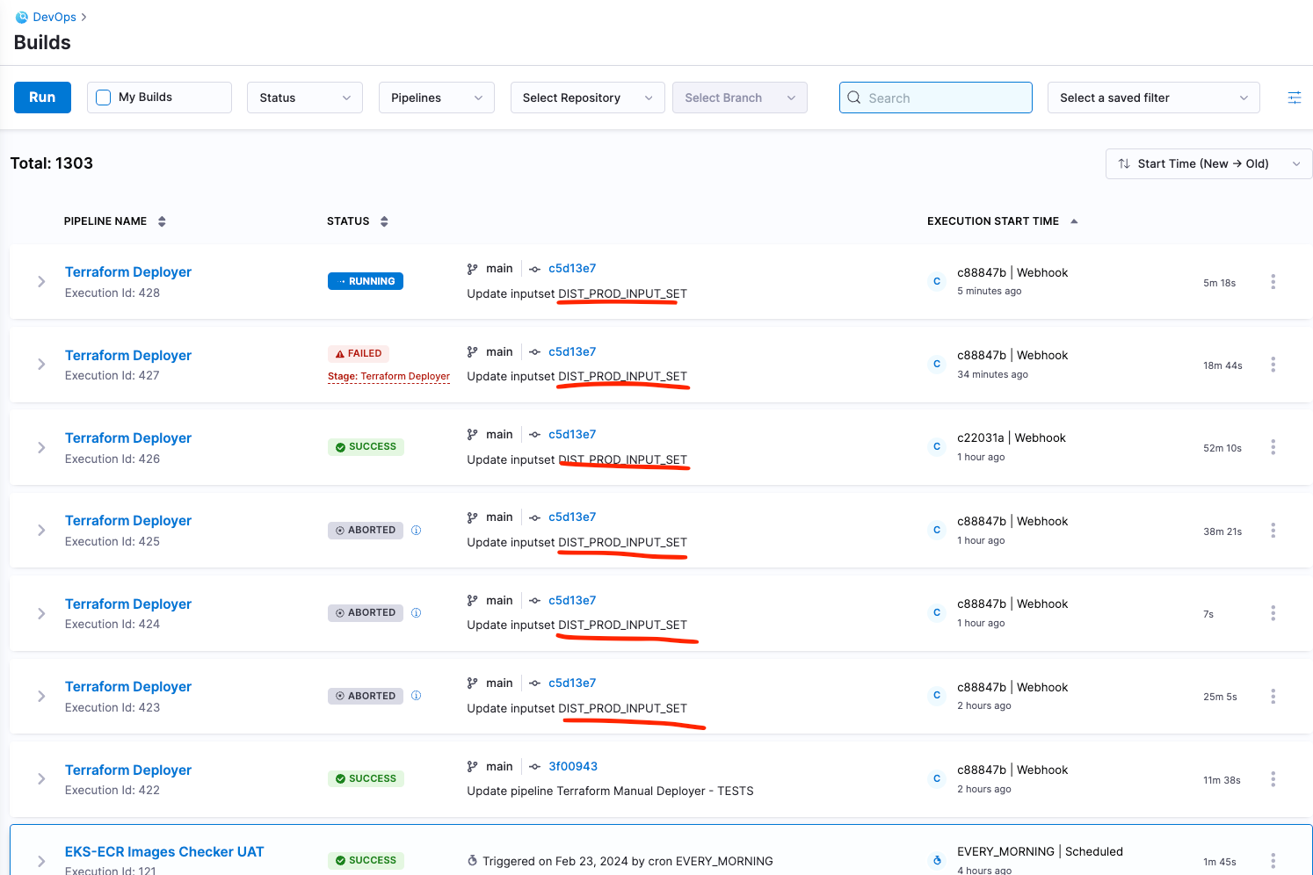Open the Select Branch dropdown
Image resolution: width=1313 pixels, height=875 pixels.
(x=740, y=98)
